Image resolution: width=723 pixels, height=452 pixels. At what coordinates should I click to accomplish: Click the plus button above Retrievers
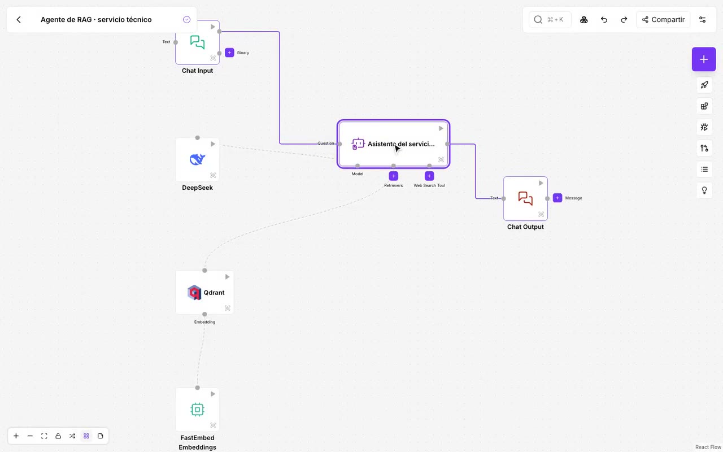[394, 176]
